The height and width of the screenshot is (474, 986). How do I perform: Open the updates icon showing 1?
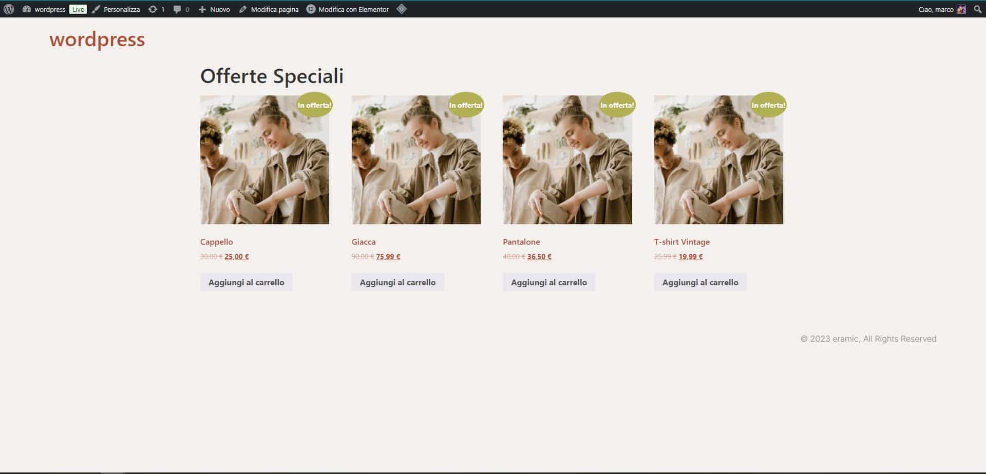[156, 9]
